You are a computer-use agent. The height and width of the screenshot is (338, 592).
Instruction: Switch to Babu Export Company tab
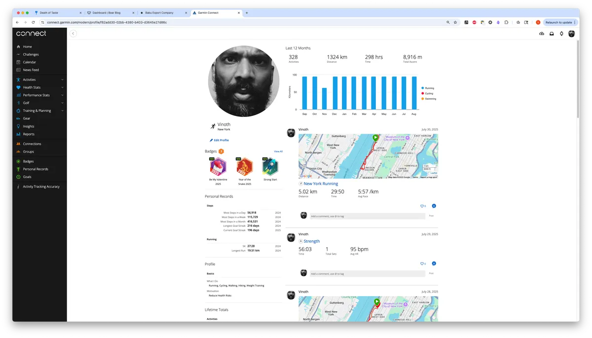click(x=162, y=13)
